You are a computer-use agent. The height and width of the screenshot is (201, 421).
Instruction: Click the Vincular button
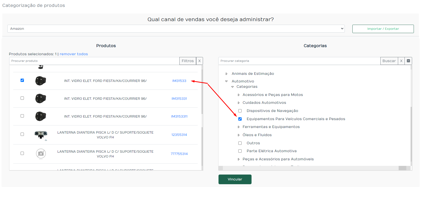tap(235, 179)
